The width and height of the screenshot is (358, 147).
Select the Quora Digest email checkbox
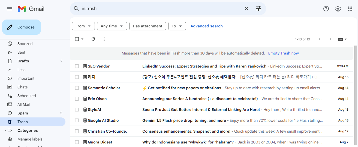(77, 142)
